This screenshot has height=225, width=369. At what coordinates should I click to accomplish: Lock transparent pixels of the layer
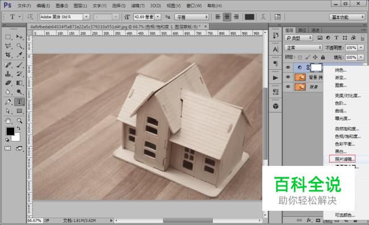tap(300, 57)
